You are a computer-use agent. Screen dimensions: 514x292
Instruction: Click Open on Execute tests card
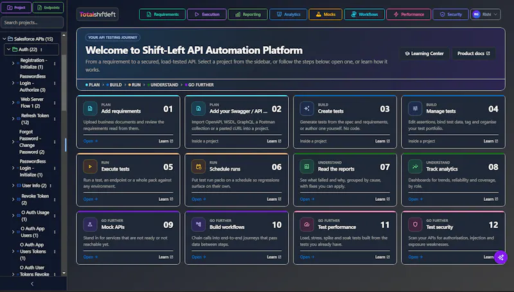click(91, 199)
